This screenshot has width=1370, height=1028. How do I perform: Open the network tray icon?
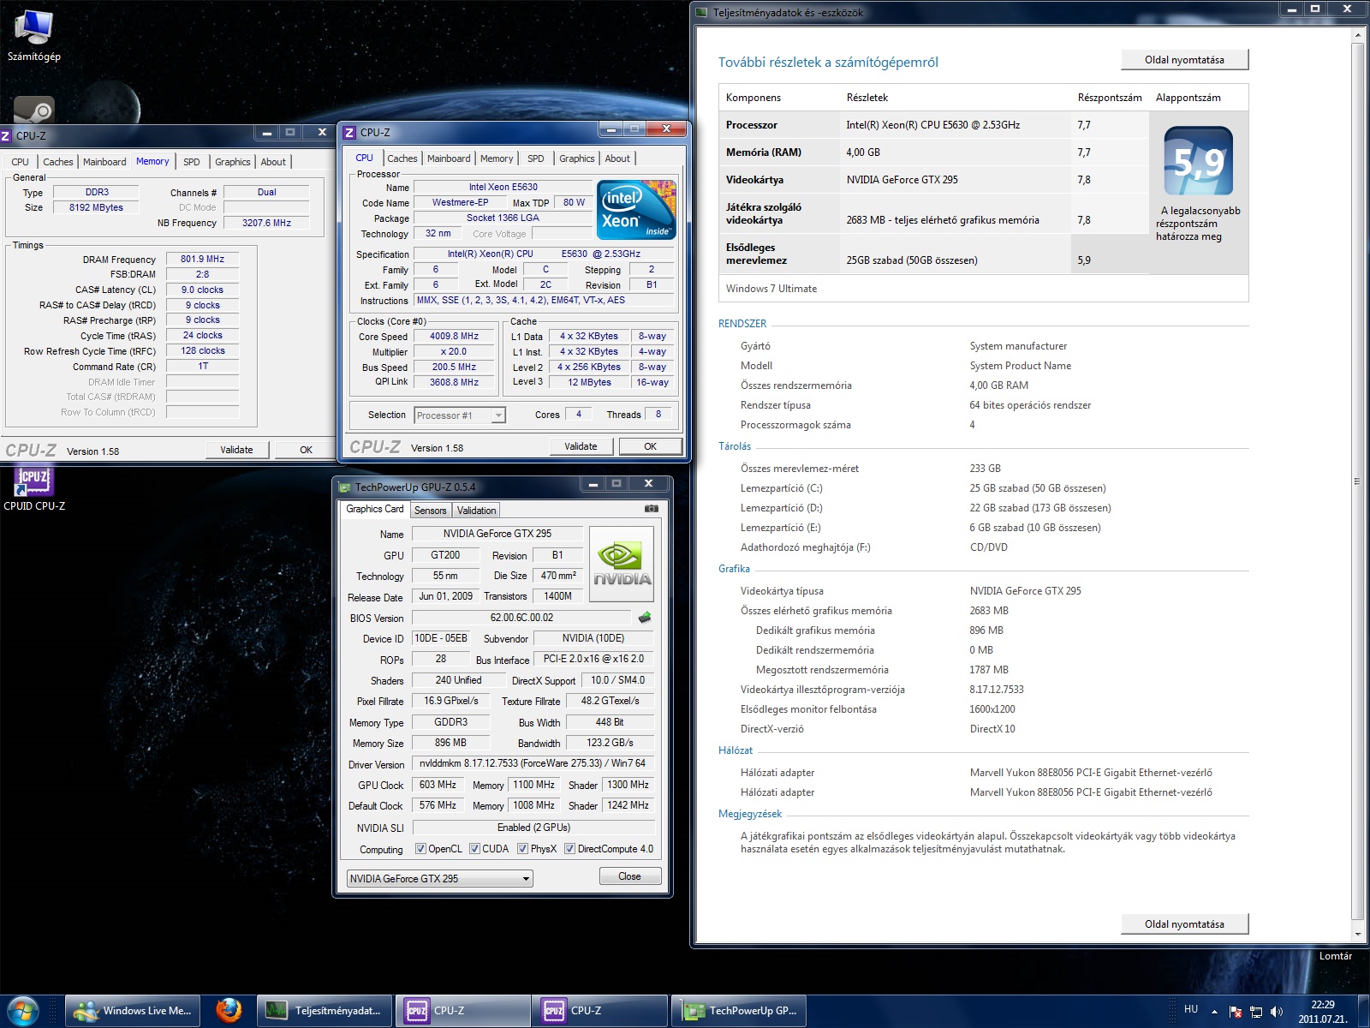coord(1256,1012)
